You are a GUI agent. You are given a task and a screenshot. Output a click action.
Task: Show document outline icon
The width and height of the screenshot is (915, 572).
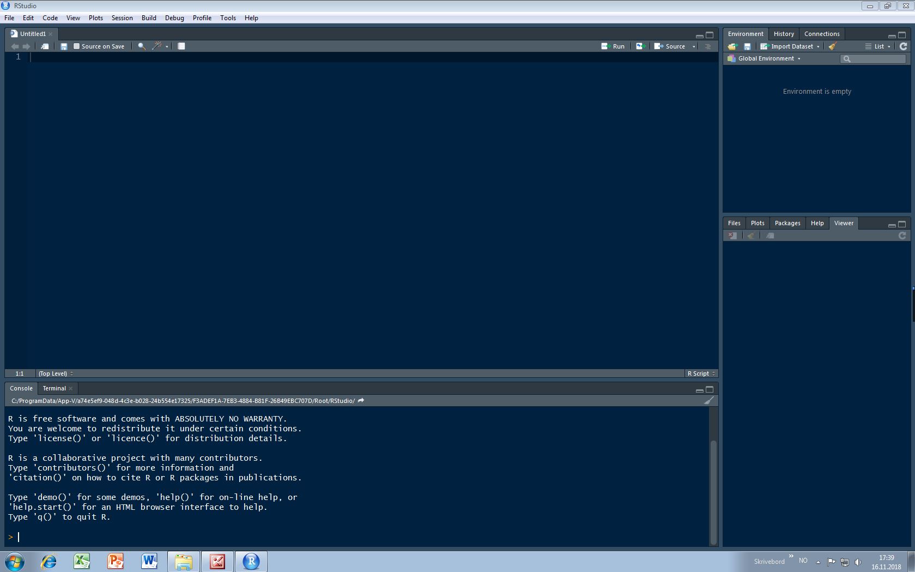click(x=708, y=46)
